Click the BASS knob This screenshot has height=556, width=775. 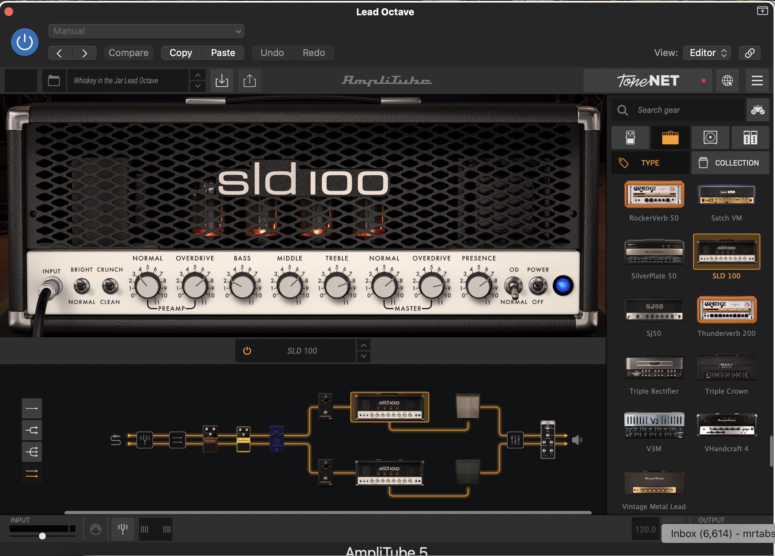242,286
